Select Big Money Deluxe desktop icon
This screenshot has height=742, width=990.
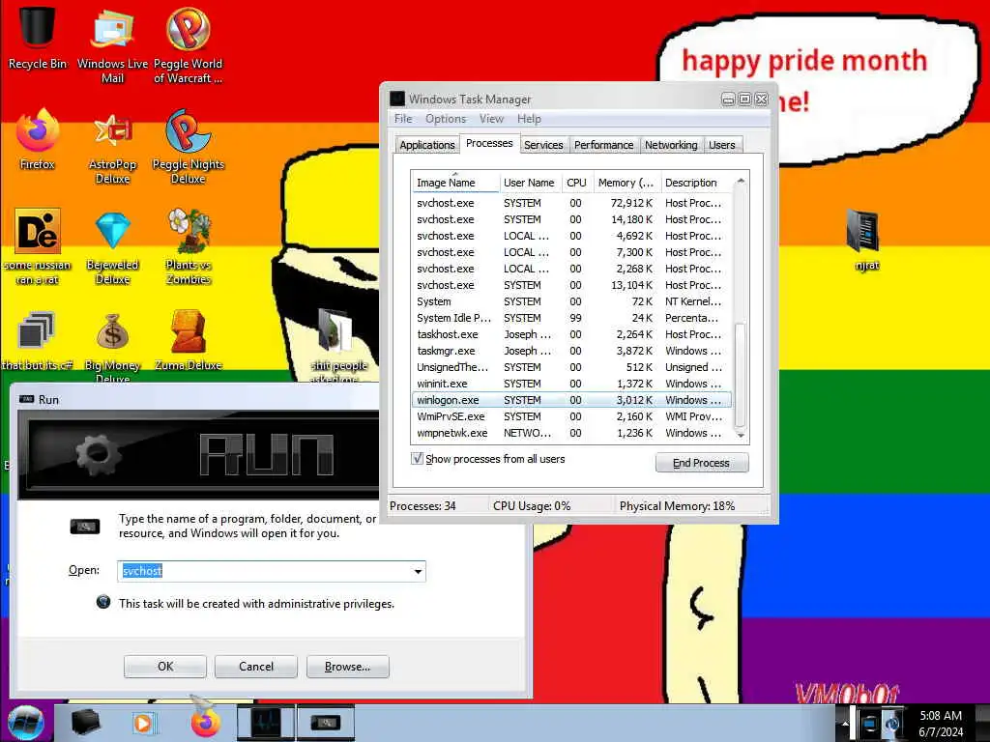tap(112, 346)
